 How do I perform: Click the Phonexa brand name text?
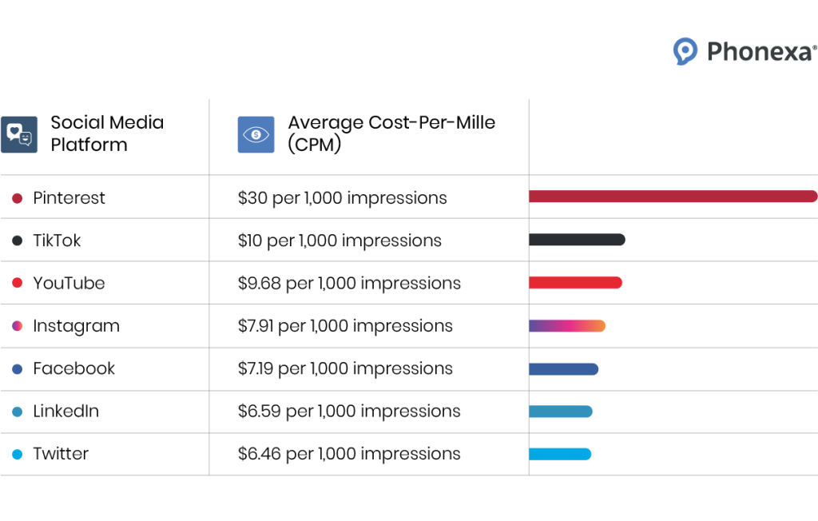coord(760,53)
